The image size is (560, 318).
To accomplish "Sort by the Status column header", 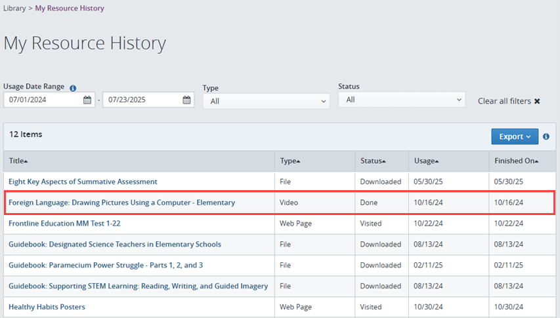I will 373,161.
